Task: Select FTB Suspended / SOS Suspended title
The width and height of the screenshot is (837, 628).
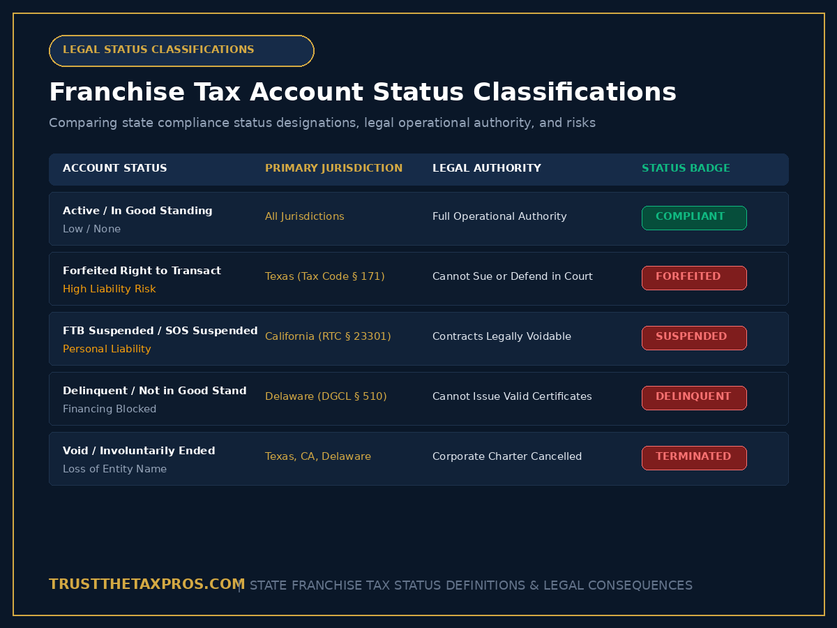Action: click(x=160, y=331)
